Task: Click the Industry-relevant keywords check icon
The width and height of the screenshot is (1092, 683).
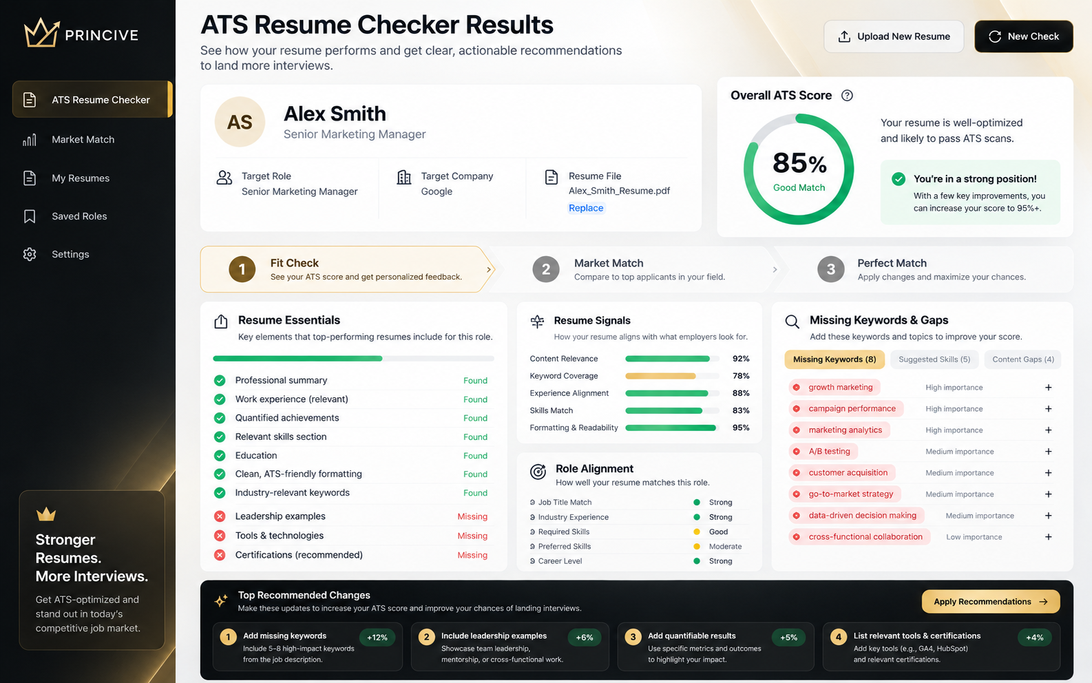Action: [220, 493]
